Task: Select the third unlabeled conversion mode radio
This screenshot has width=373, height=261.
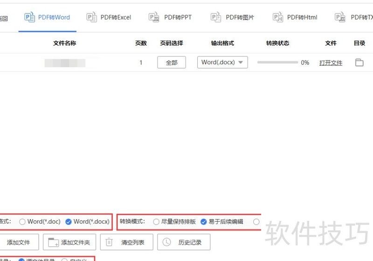Action: tap(256, 222)
